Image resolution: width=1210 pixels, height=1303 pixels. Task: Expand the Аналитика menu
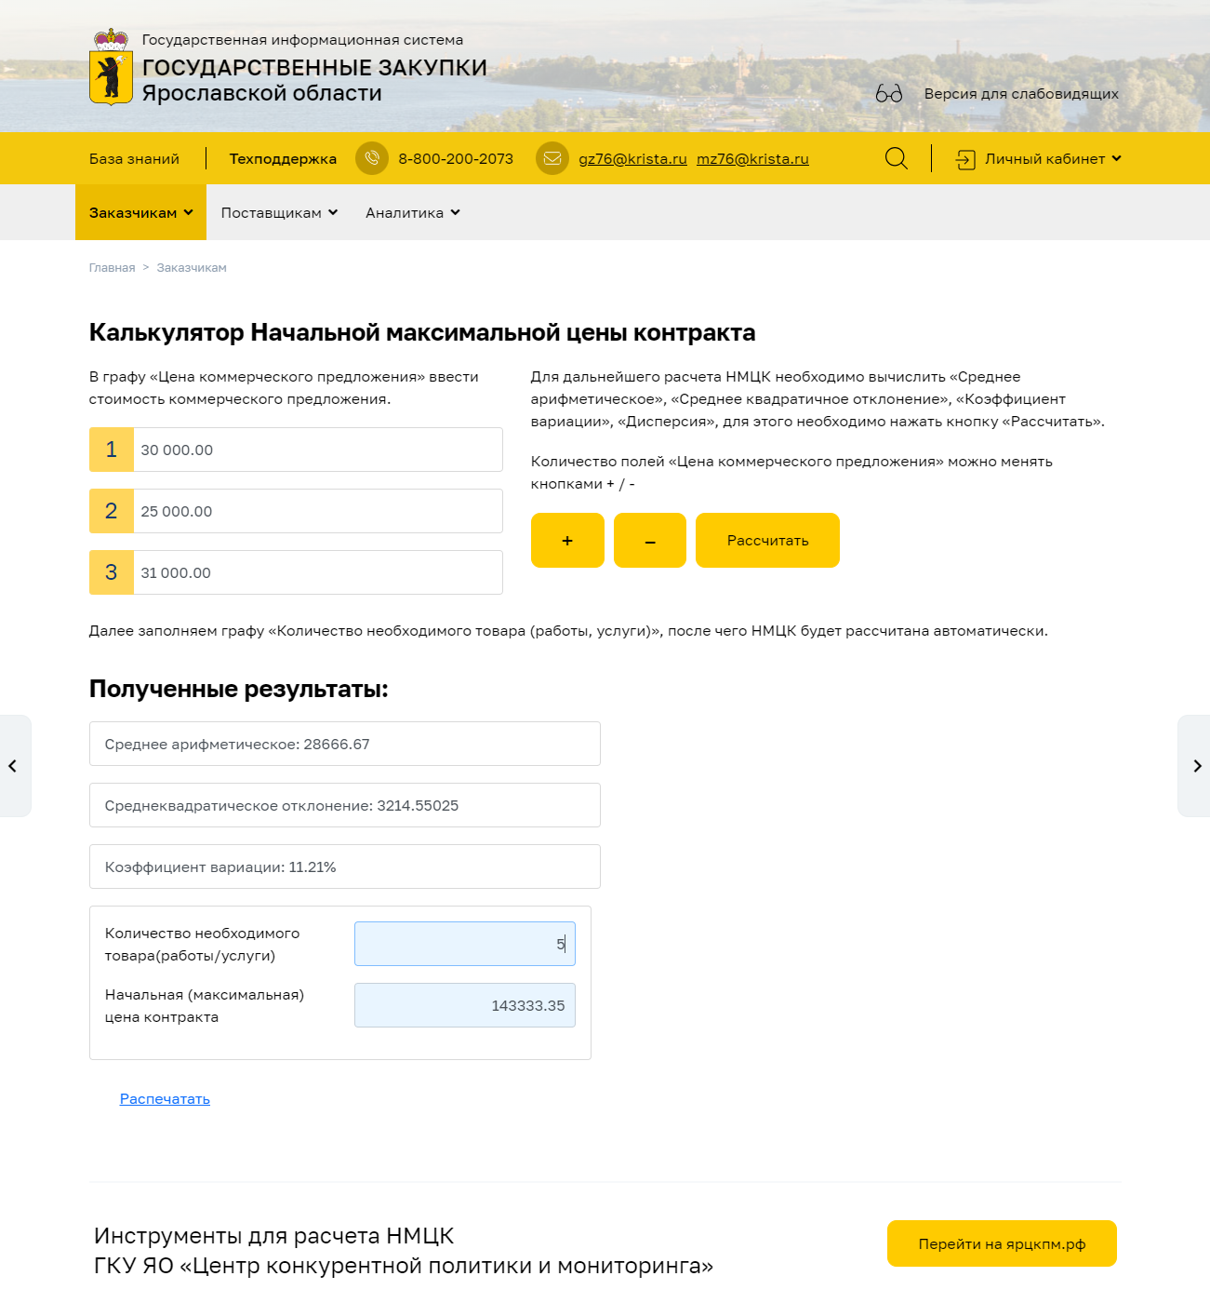tap(412, 213)
